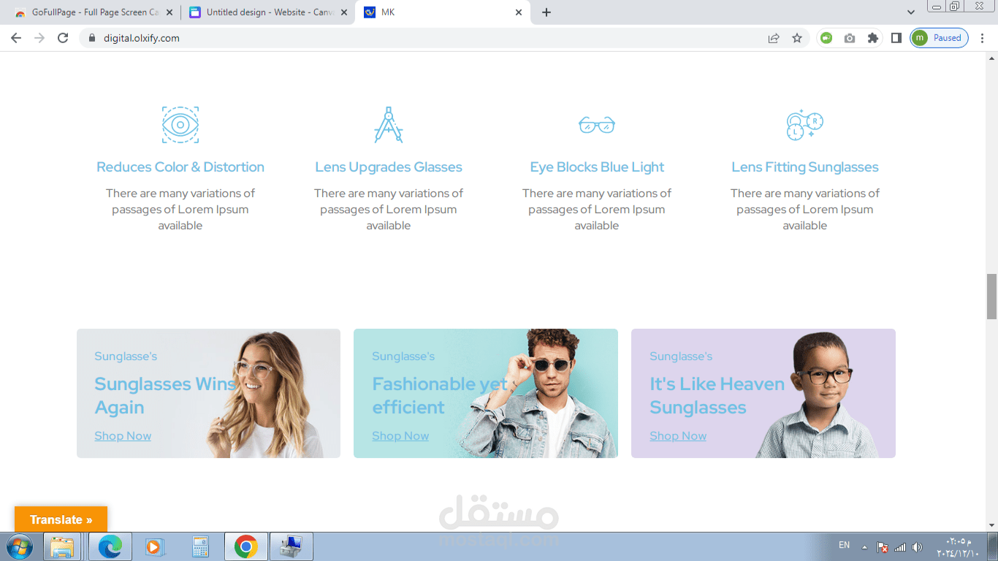
Task: Click Fashionable yet efficient title
Action: pyautogui.click(x=440, y=396)
